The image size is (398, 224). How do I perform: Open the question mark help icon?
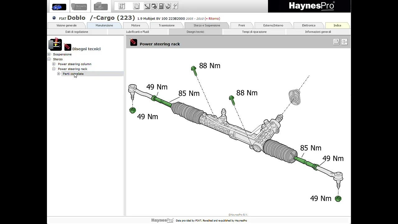click(x=175, y=6)
